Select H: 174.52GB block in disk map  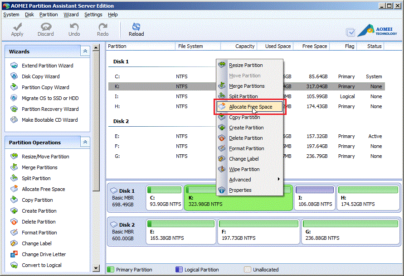pos(369,198)
